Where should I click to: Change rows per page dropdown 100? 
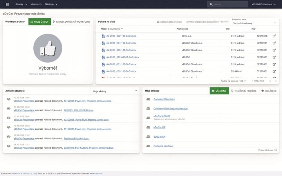pos(242,81)
